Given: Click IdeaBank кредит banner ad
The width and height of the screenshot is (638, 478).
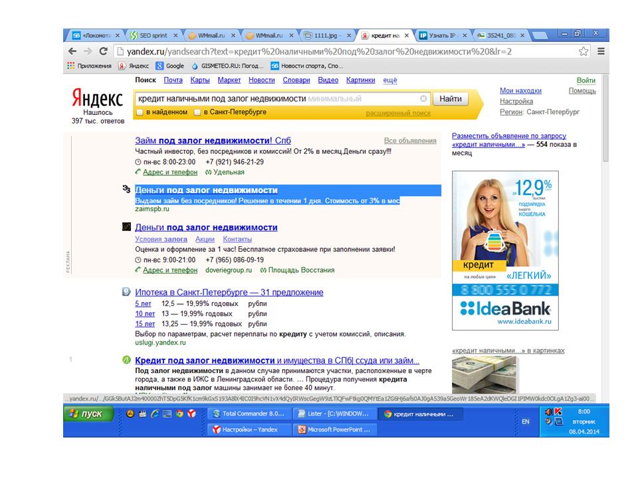Looking at the screenshot, I should [505, 250].
